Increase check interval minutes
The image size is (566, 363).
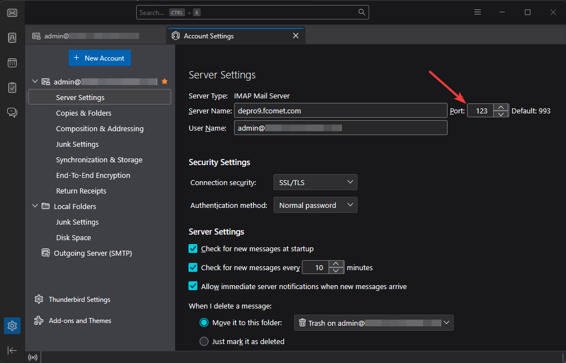(x=336, y=264)
